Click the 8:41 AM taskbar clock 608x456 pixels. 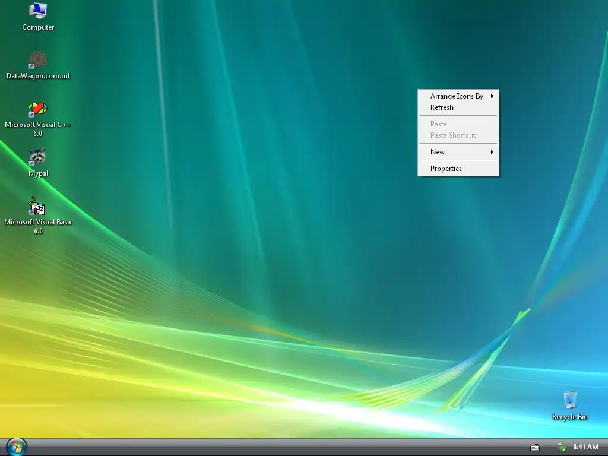point(585,447)
